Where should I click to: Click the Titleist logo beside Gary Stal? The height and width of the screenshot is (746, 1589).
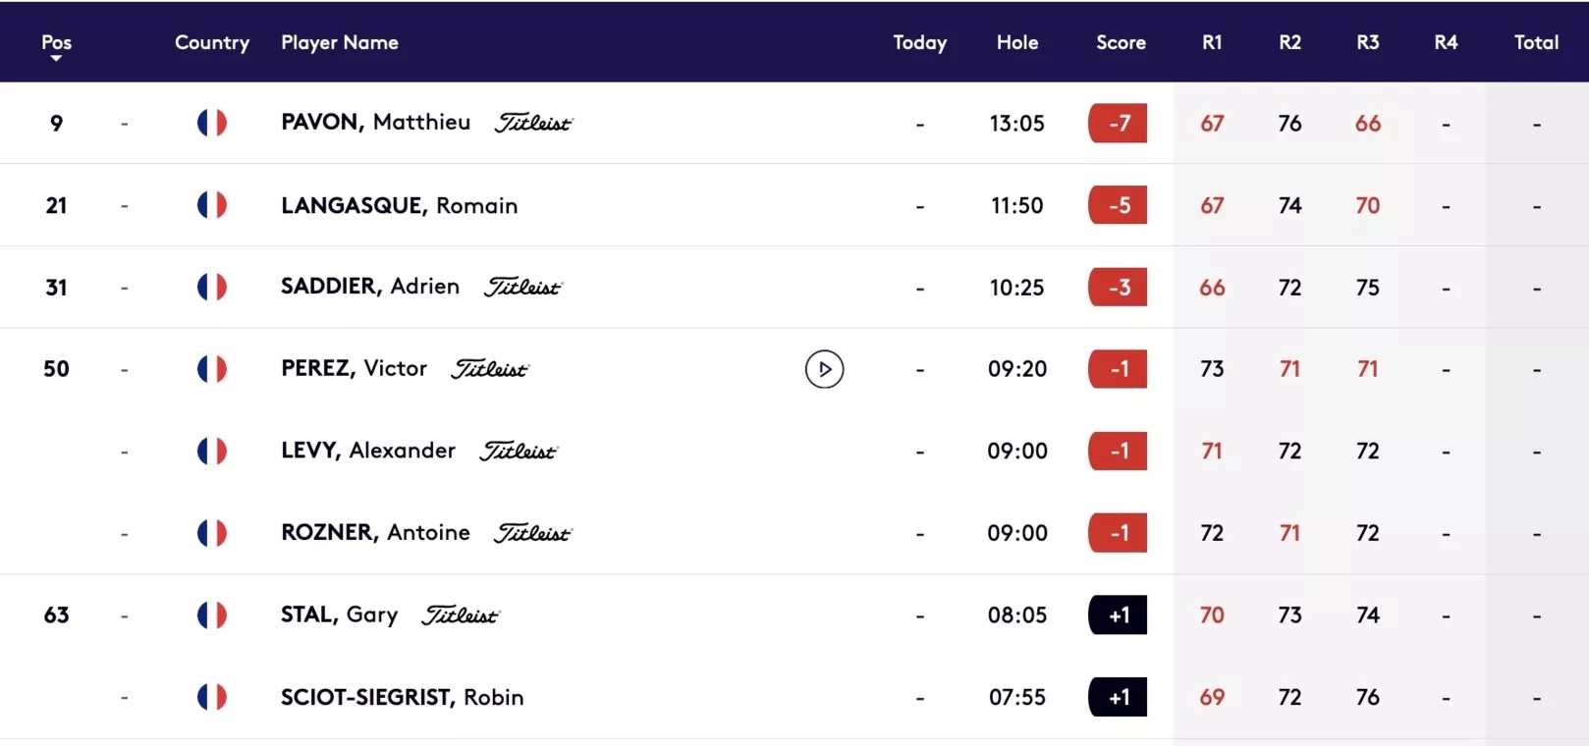click(x=461, y=615)
